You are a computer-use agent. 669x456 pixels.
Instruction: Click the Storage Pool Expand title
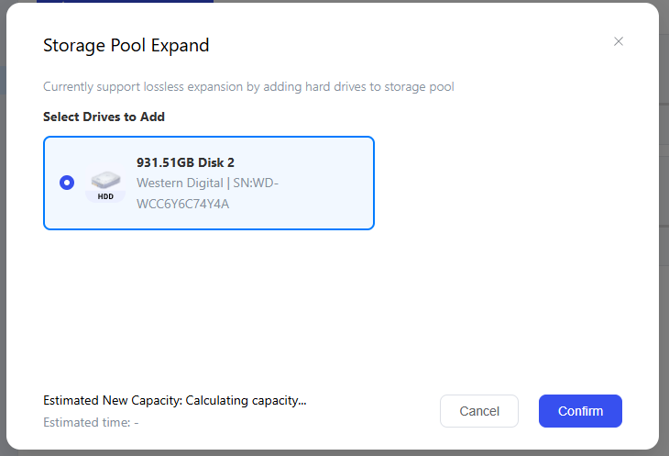click(126, 46)
